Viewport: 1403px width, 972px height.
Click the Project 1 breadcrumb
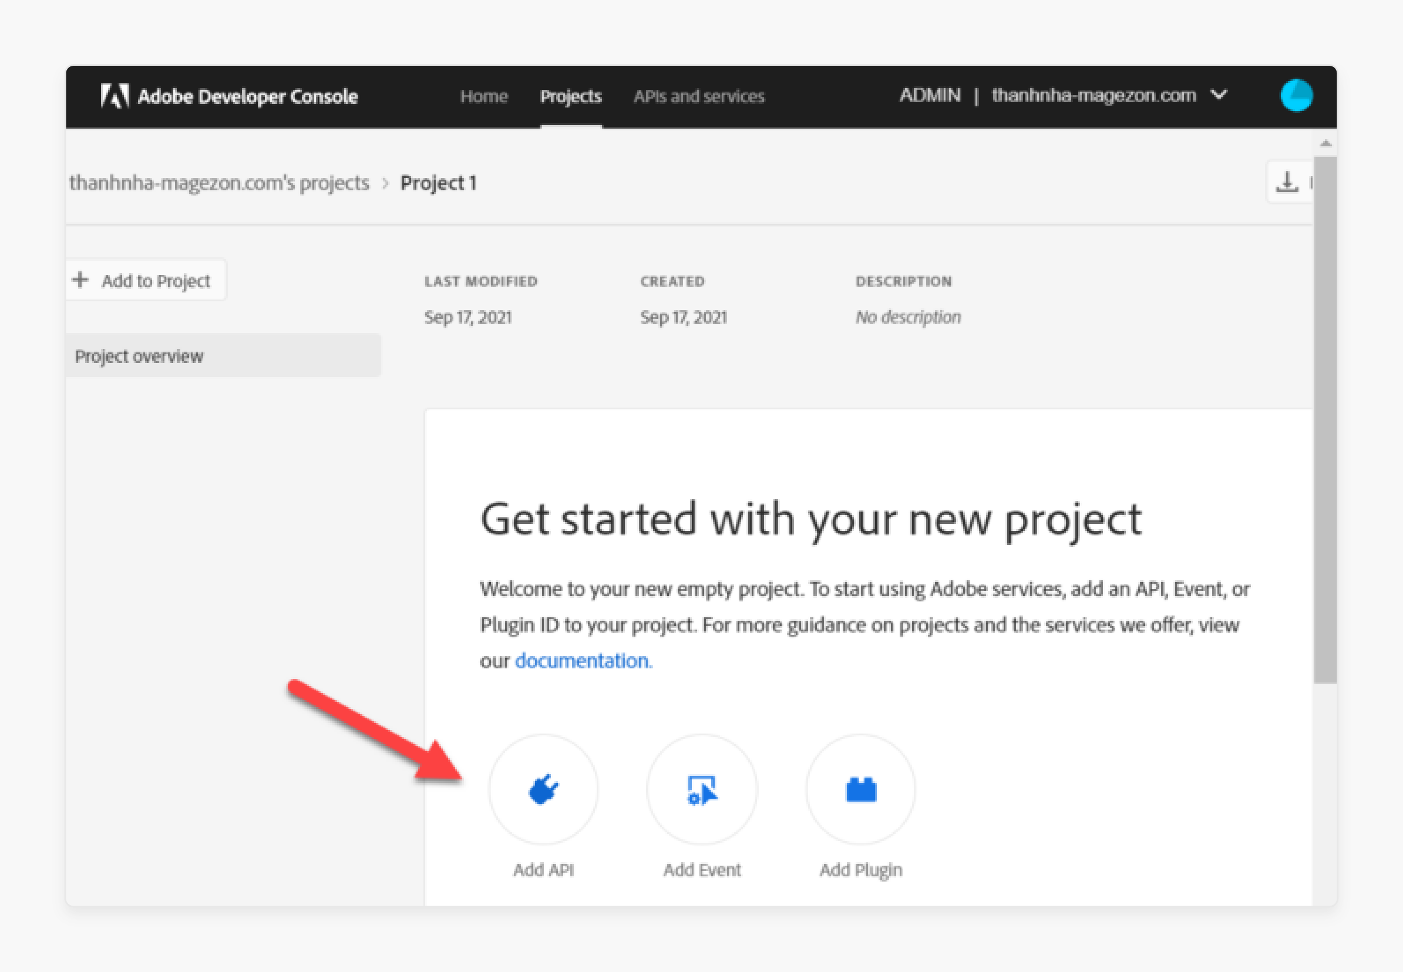pyautogui.click(x=439, y=183)
